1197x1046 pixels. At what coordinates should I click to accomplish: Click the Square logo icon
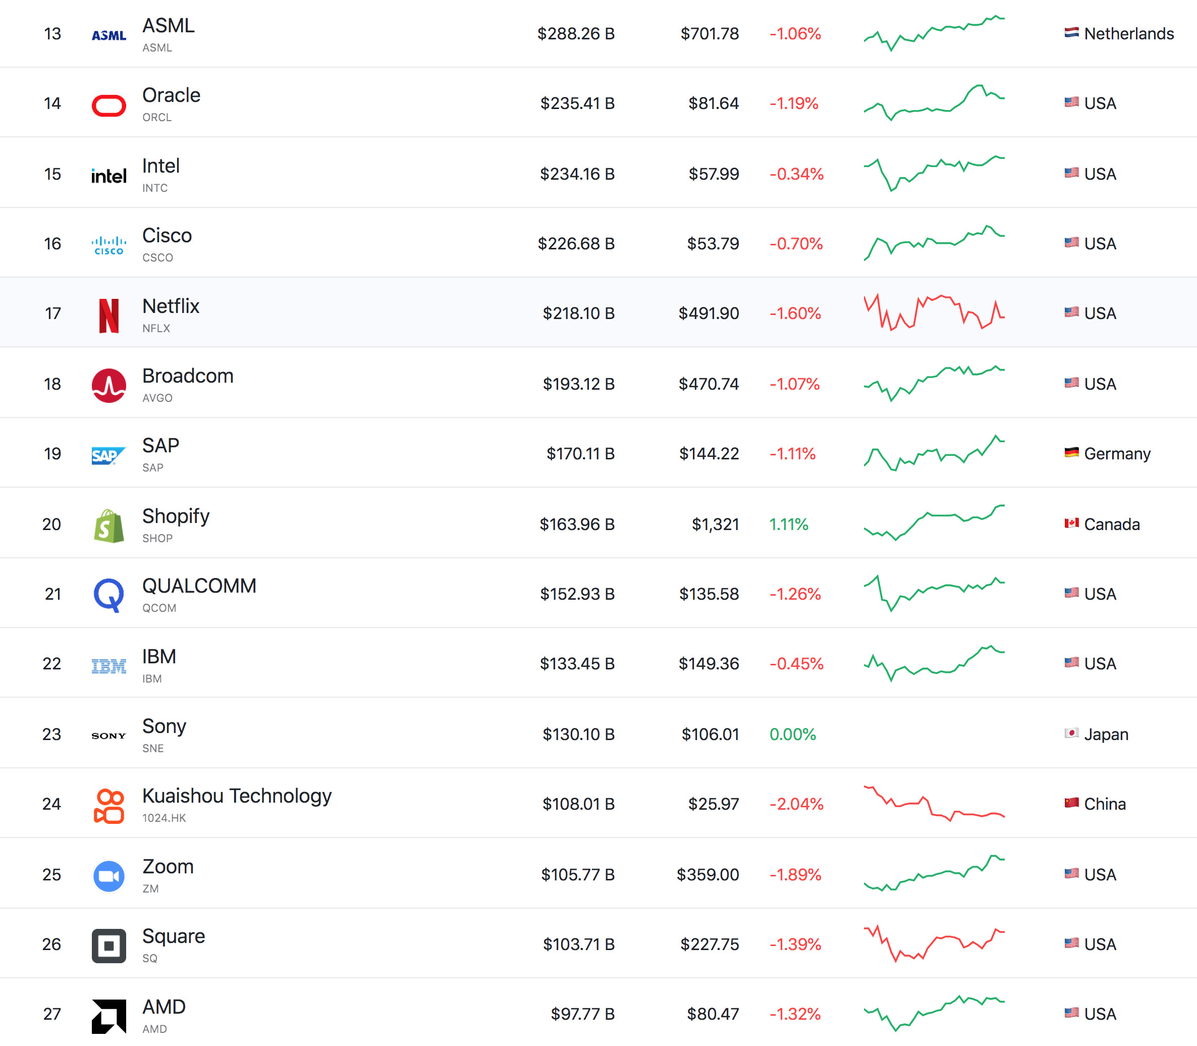(109, 946)
